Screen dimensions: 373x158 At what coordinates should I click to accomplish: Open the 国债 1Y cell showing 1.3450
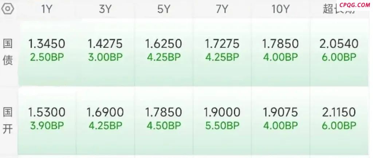pyautogui.click(x=47, y=52)
